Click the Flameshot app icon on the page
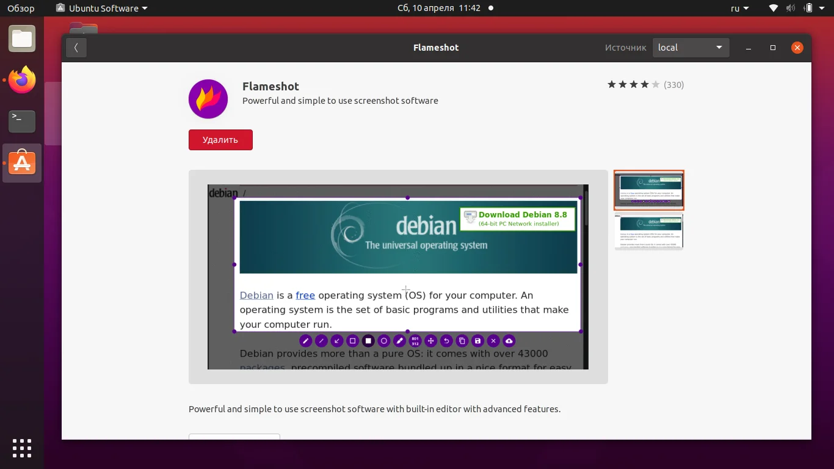 point(208,98)
